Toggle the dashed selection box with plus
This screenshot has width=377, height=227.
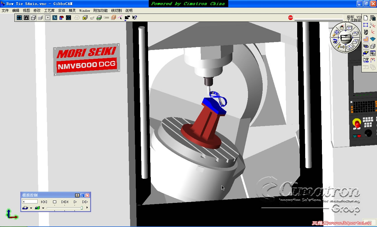[48, 18]
